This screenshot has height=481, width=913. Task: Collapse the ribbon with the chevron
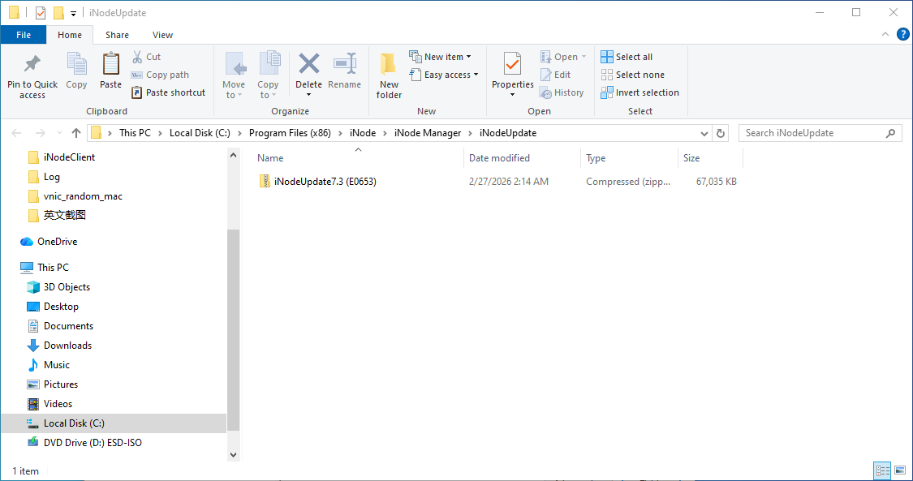(x=885, y=35)
